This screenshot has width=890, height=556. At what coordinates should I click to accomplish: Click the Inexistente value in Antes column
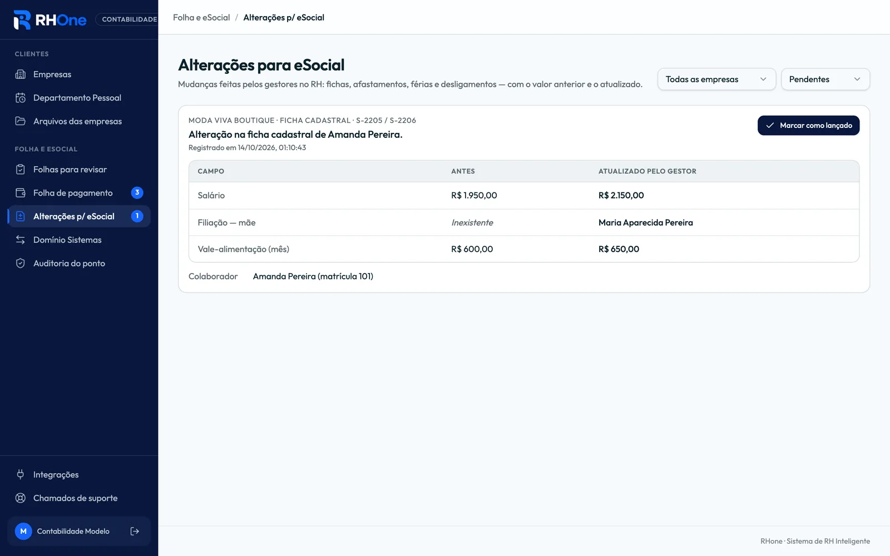(472, 223)
